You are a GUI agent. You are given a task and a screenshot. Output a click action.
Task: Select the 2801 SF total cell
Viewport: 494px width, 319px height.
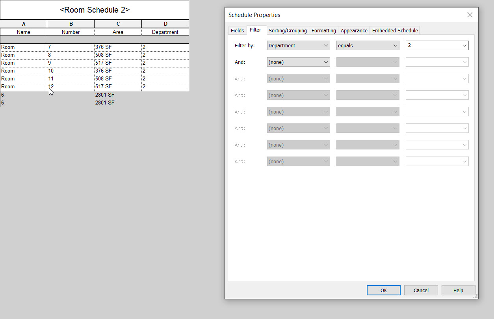[104, 95]
